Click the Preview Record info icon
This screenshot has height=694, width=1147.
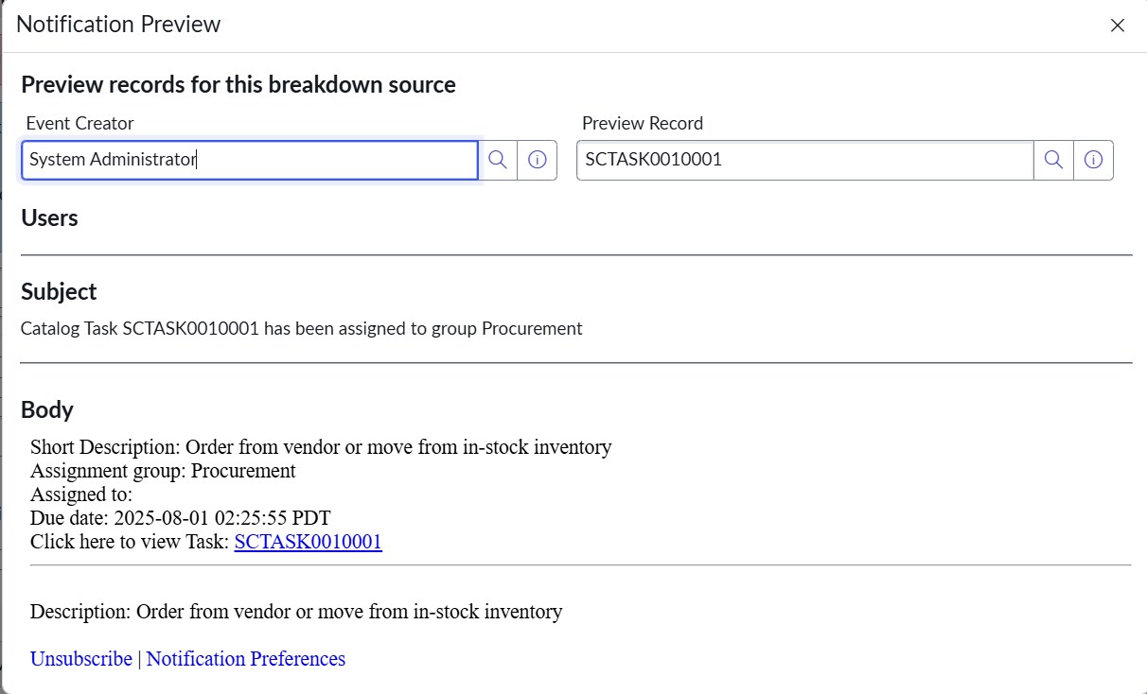click(x=1093, y=160)
